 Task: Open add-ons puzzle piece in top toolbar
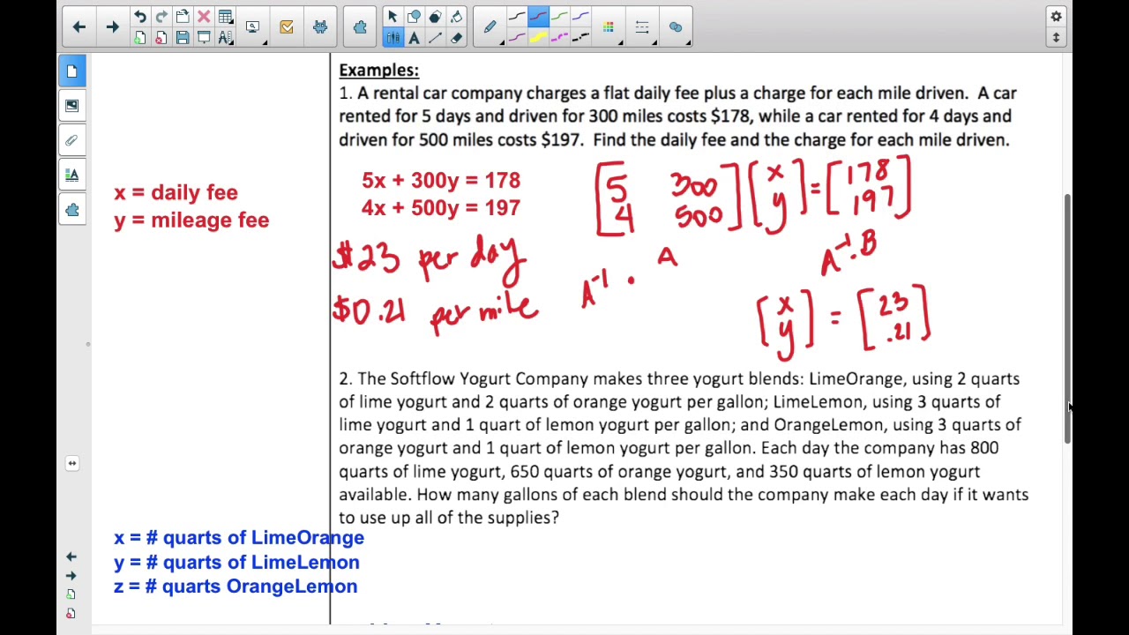pyautogui.click(x=360, y=27)
